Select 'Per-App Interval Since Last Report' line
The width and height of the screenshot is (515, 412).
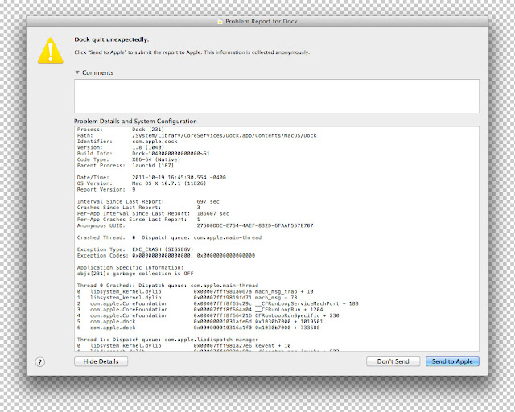[153, 213]
